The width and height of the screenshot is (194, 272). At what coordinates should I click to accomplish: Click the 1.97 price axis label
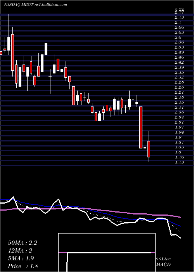(179, 127)
